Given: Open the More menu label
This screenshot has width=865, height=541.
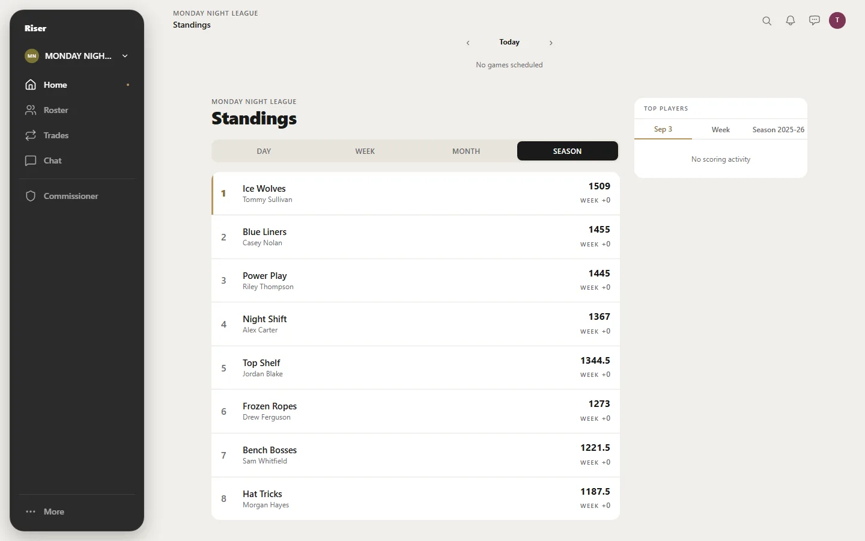Looking at the screenshot, I should pyautogui.click(x=54, y=512).
